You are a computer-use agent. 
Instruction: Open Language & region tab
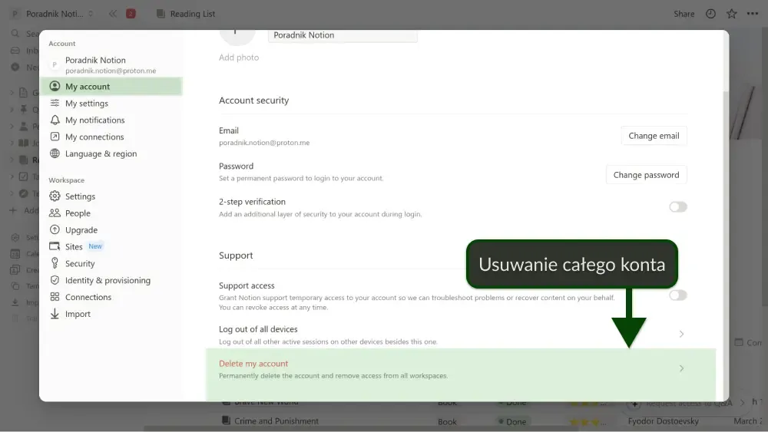tap(111, 153)
